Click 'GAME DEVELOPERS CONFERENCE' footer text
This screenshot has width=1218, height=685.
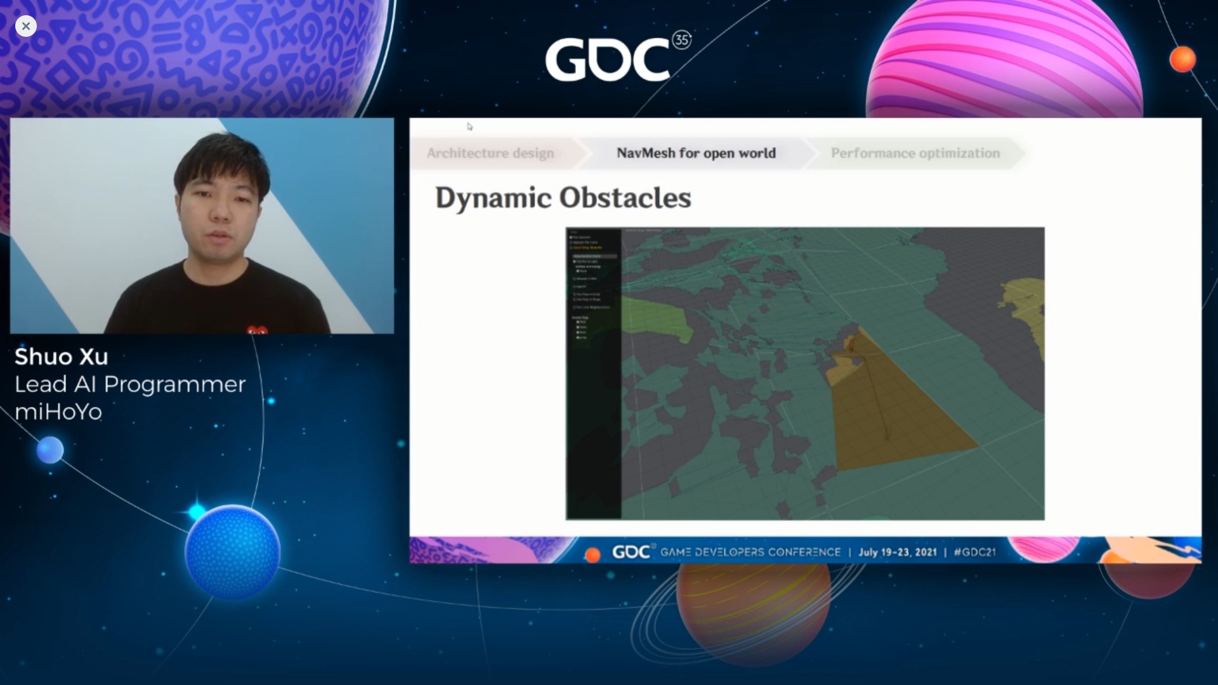(750, 552)
